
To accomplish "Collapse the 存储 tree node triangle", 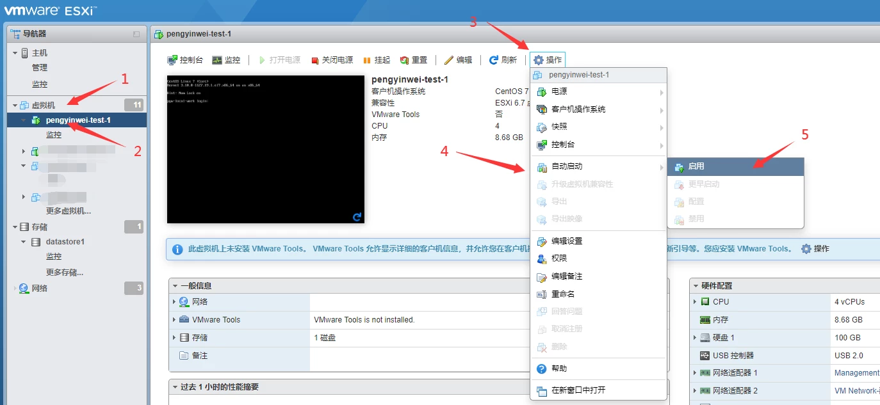I will (x=15, y=227).
